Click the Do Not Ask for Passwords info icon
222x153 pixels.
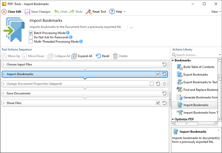pos(71,37)
